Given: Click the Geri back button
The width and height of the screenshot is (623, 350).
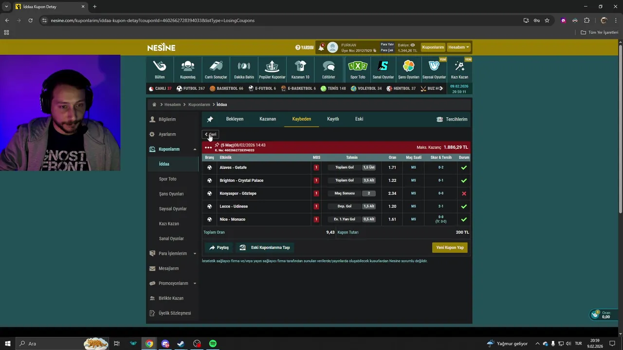Looking at the screenshot, I should 211,135.
